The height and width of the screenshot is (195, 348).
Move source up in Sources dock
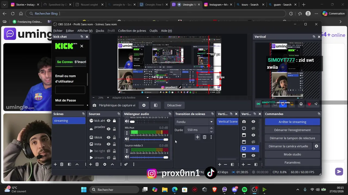112,164
